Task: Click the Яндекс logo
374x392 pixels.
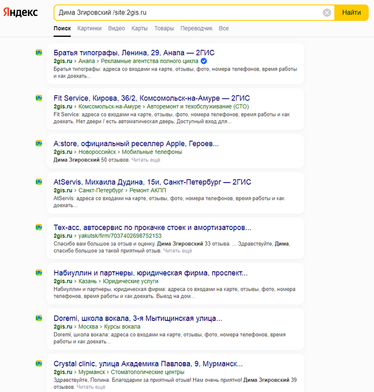Action: click(20, 12)
